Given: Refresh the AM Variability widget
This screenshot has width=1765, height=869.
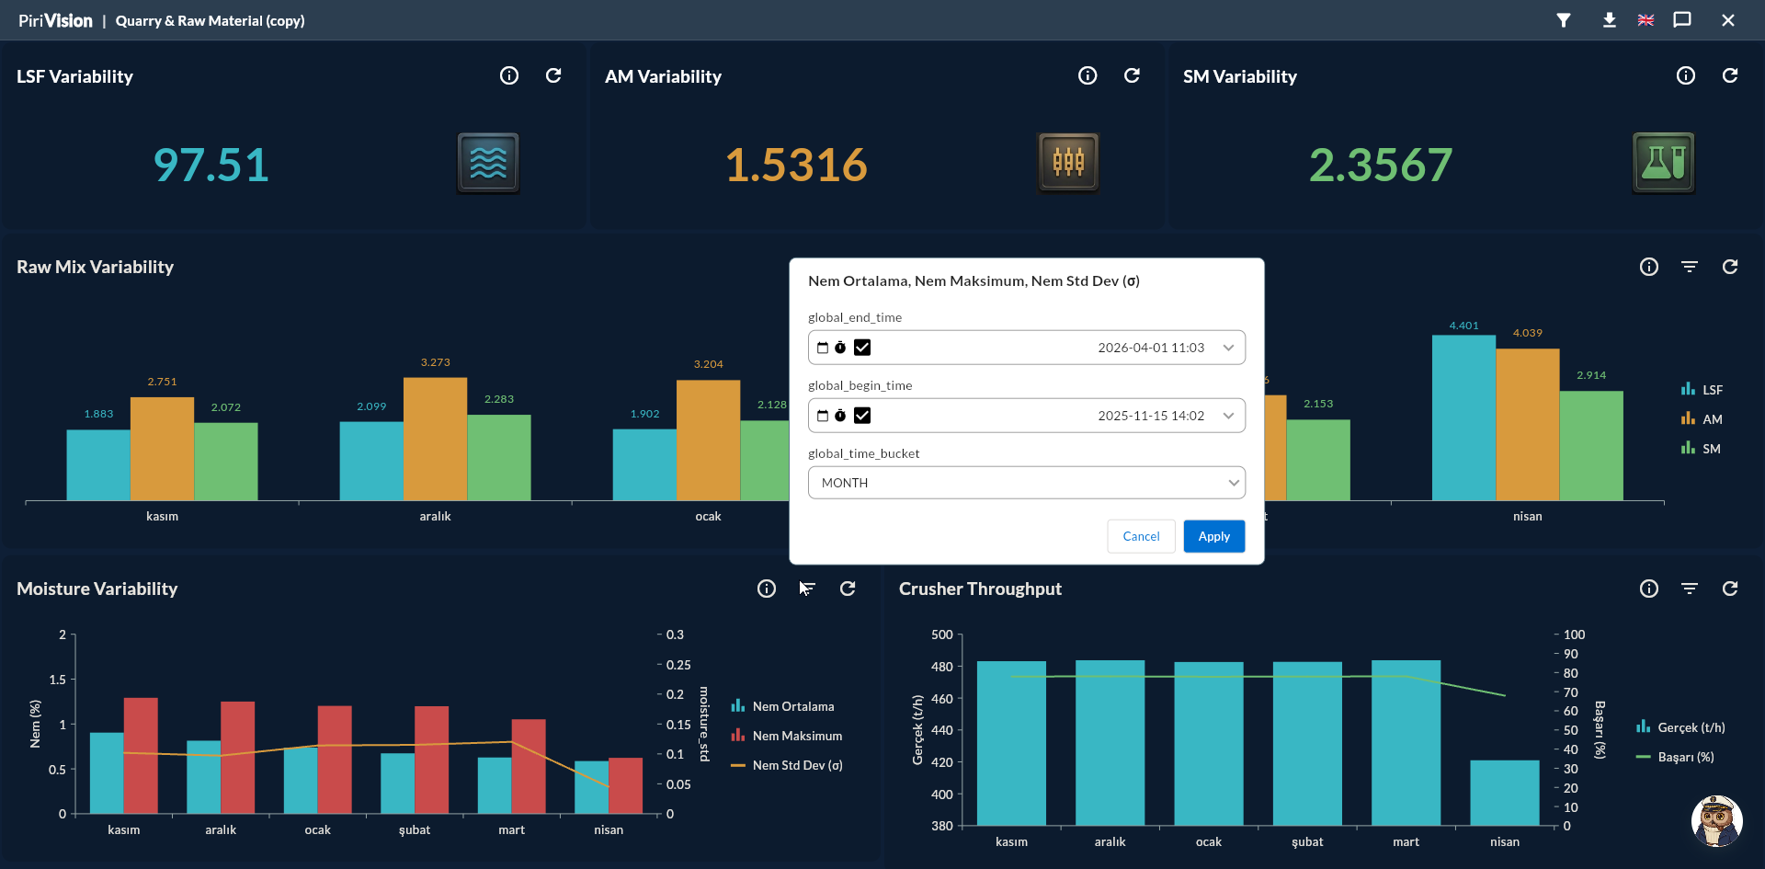Looking at the screenshot, I should coord(1132,75).
